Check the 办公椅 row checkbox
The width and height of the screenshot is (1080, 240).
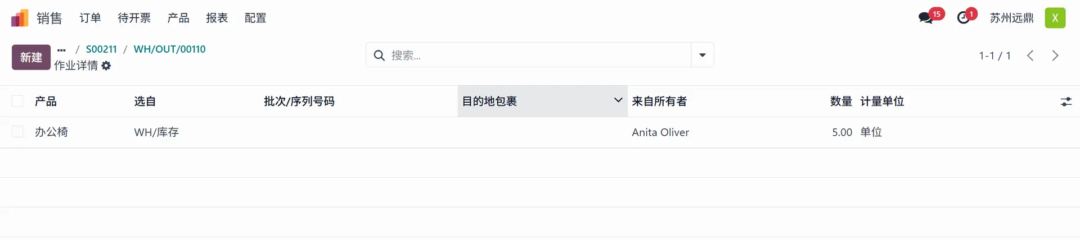pos(17,132)
